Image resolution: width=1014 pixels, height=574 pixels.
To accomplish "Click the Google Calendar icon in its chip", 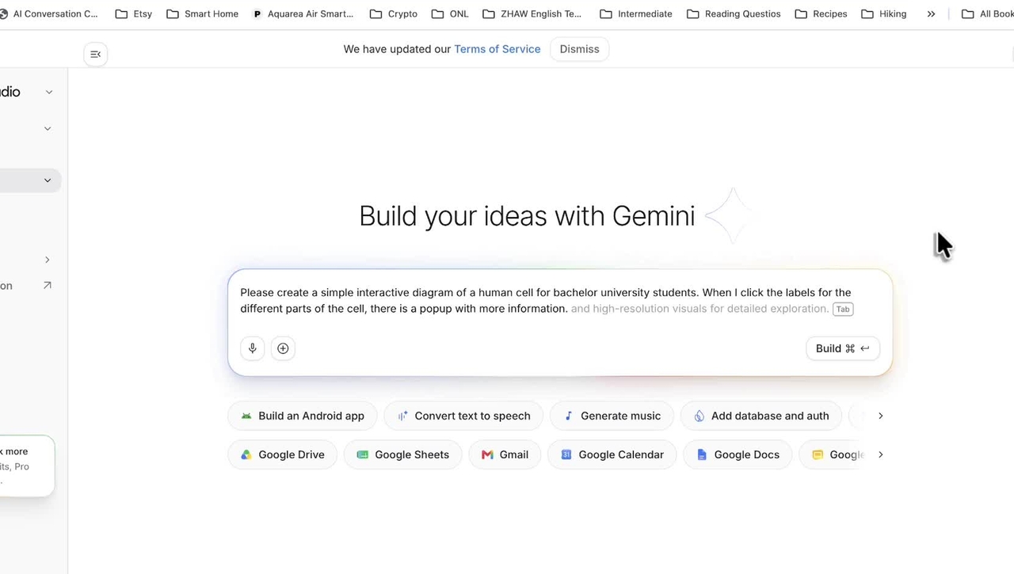I will 566,454.
